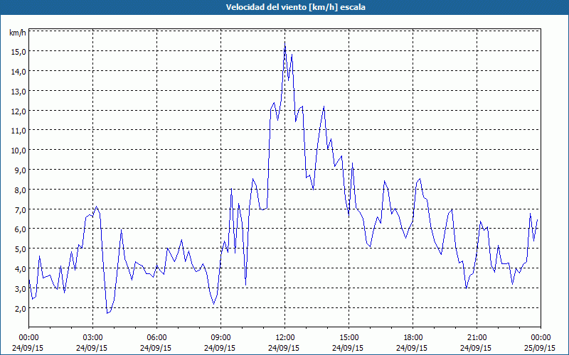Select the 13,0 y-axis value
The image size is (569, 355).
18,92
